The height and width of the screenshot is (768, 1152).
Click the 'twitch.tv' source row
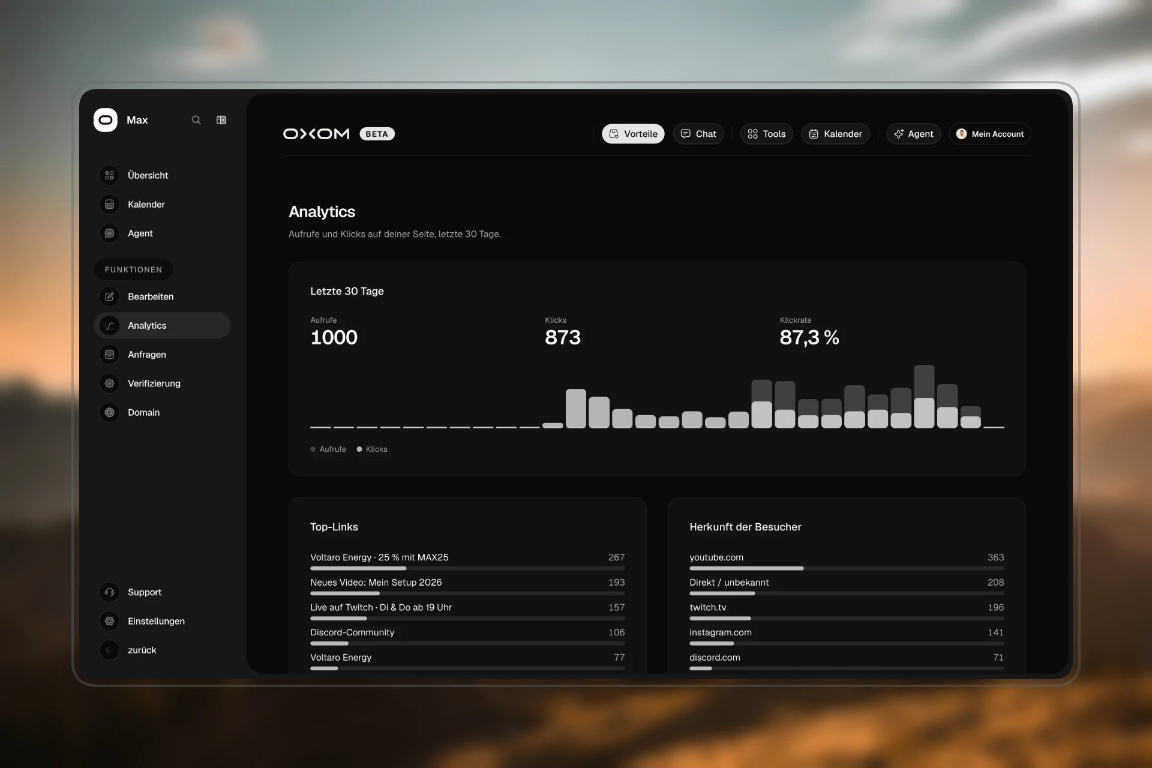847,611
